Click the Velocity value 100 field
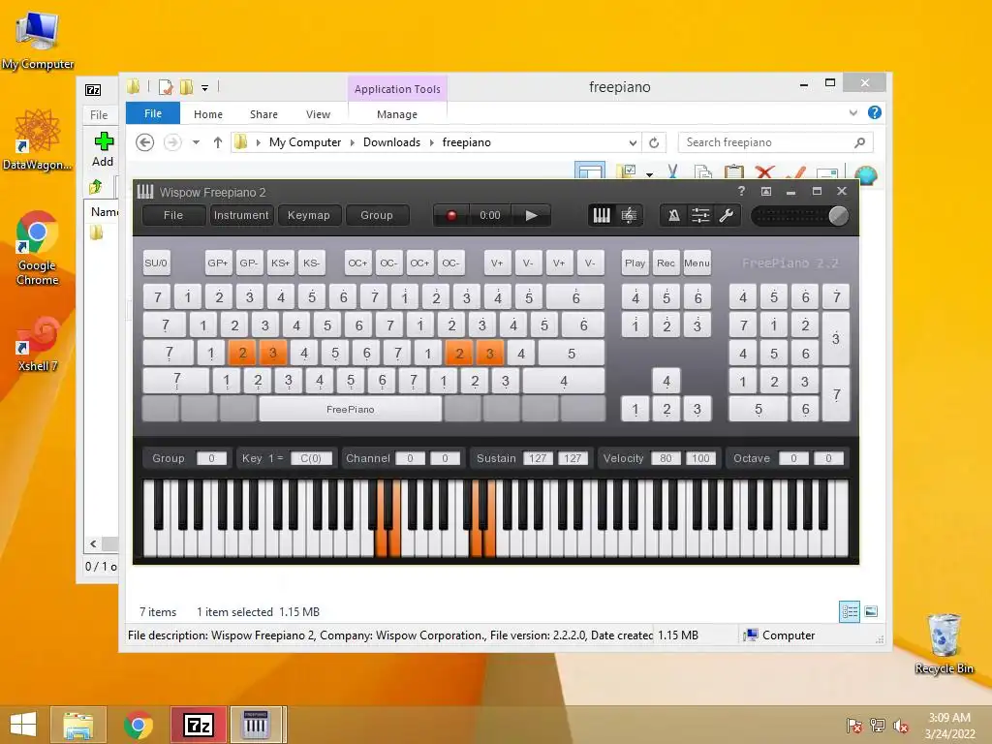Viewport: 992px width, 744px height. [x=700, y=458]
